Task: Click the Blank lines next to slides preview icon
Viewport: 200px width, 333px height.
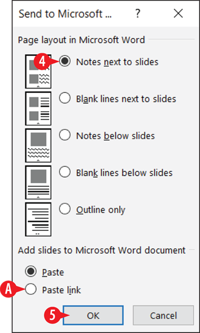Action: tap(38, 108)
